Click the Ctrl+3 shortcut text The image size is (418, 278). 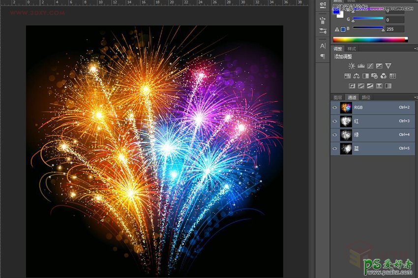pyautogui.click(x=404, y=121)
